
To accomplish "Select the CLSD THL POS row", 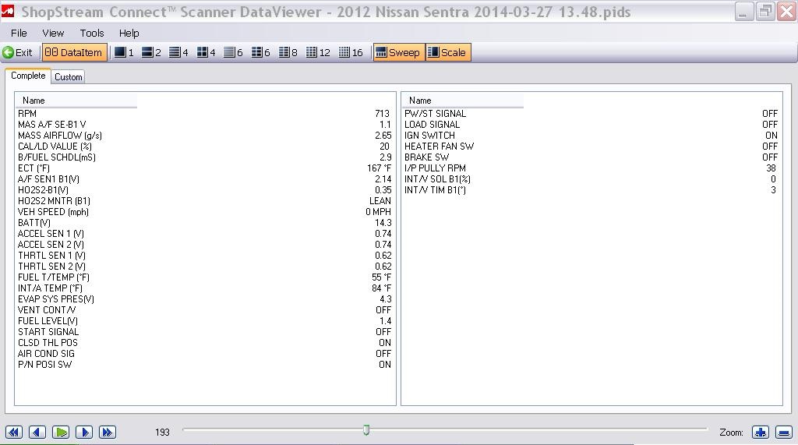I will tap(205, 343).
